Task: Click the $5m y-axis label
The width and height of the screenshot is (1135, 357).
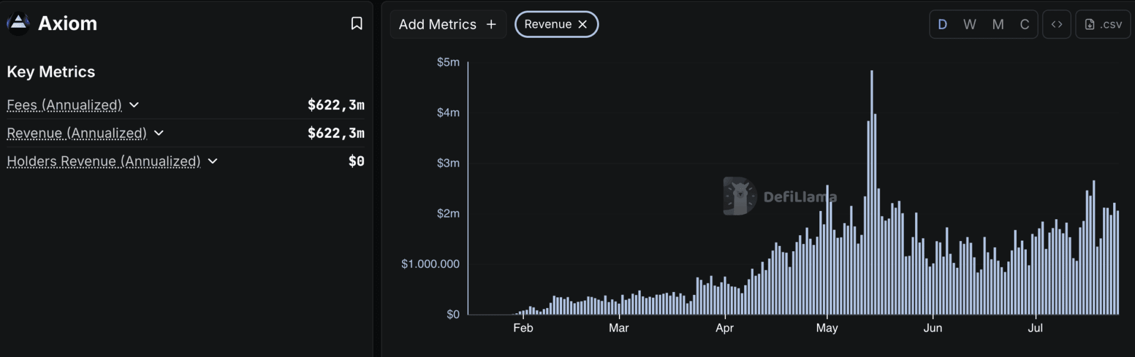Action: pos(448,62)
